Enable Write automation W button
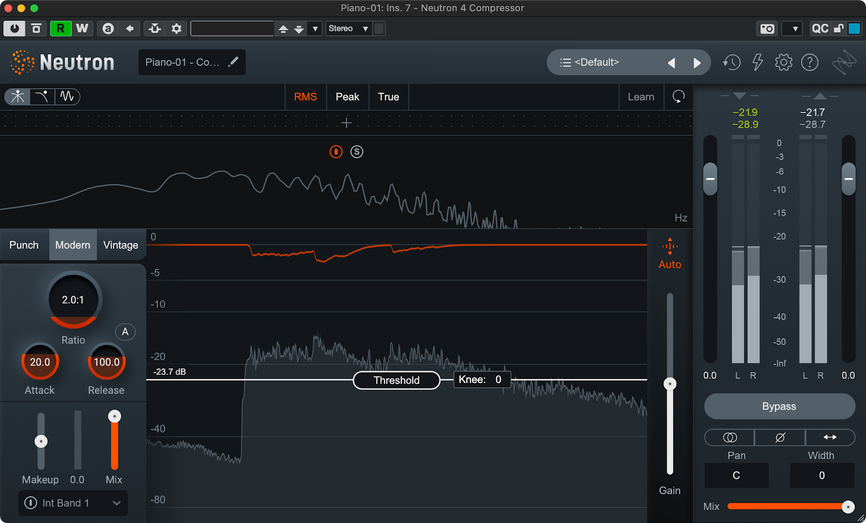The image size is (866, 523). pyautogui.click(x=82, y=29)
